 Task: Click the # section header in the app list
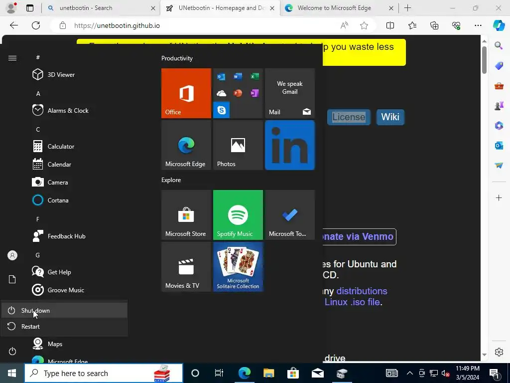tap(38, 57)
